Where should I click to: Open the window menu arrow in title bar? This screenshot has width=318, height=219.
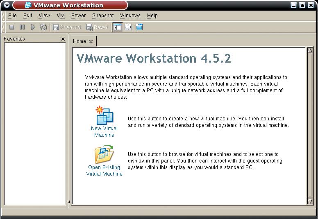pyautogui.click(x=7, y=5)
